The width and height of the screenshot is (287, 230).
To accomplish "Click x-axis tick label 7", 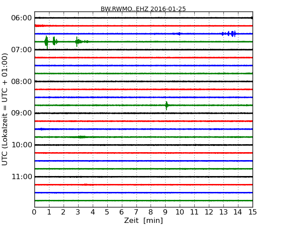I will pyautogui.click(x=136, y=212).
